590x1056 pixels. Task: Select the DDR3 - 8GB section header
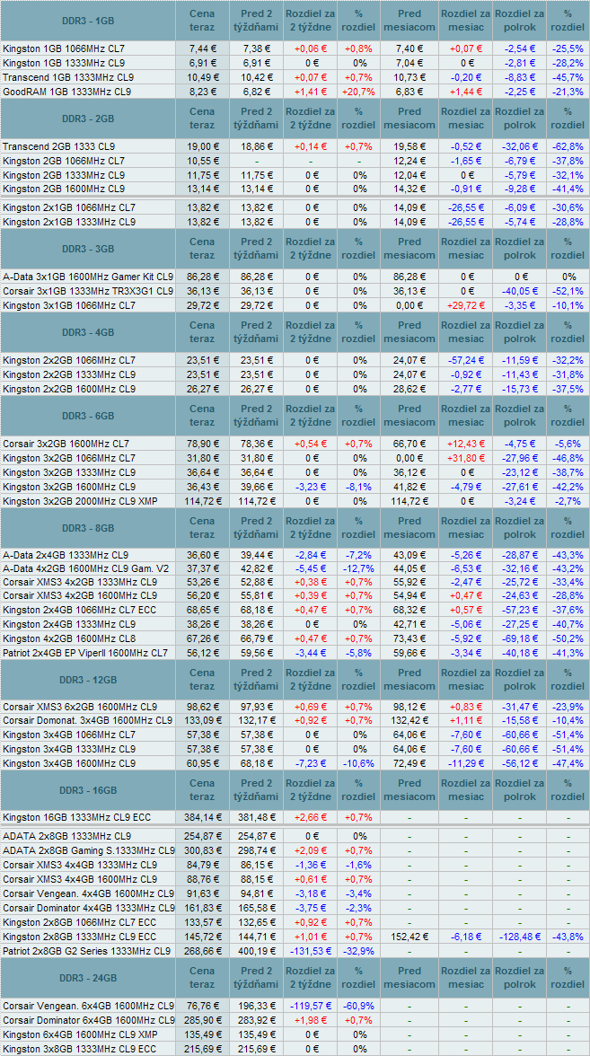pos(88,527)
